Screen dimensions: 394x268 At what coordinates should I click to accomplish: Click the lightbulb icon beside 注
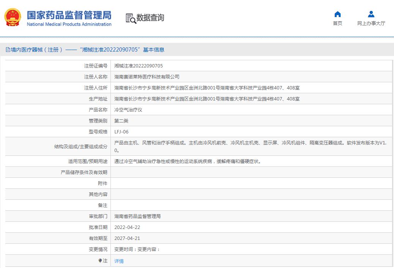pos(100,261)
